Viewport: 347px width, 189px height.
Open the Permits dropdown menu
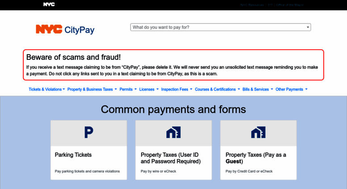coord(128,89)
